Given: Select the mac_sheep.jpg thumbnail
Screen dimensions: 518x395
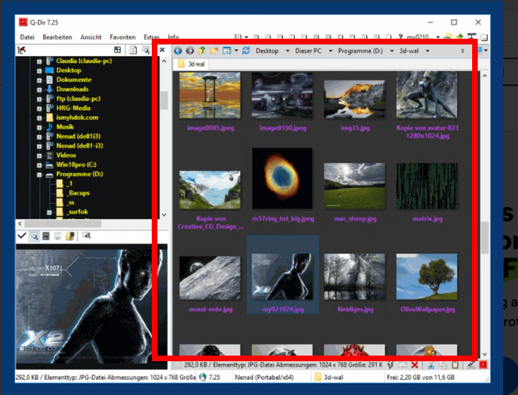Looking at the screenshot, I should tap(354, 186).
